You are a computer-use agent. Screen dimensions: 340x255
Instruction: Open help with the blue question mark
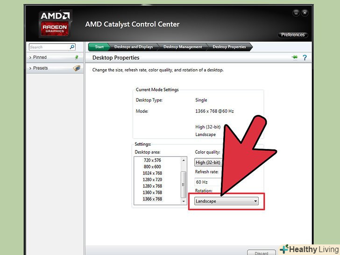pos(305,57)
